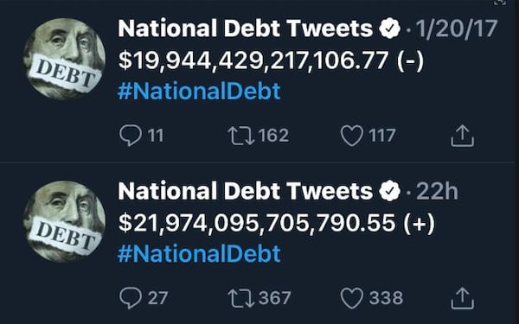
Task: Reply to the 22h debt tweet
Action: point(131,297)
